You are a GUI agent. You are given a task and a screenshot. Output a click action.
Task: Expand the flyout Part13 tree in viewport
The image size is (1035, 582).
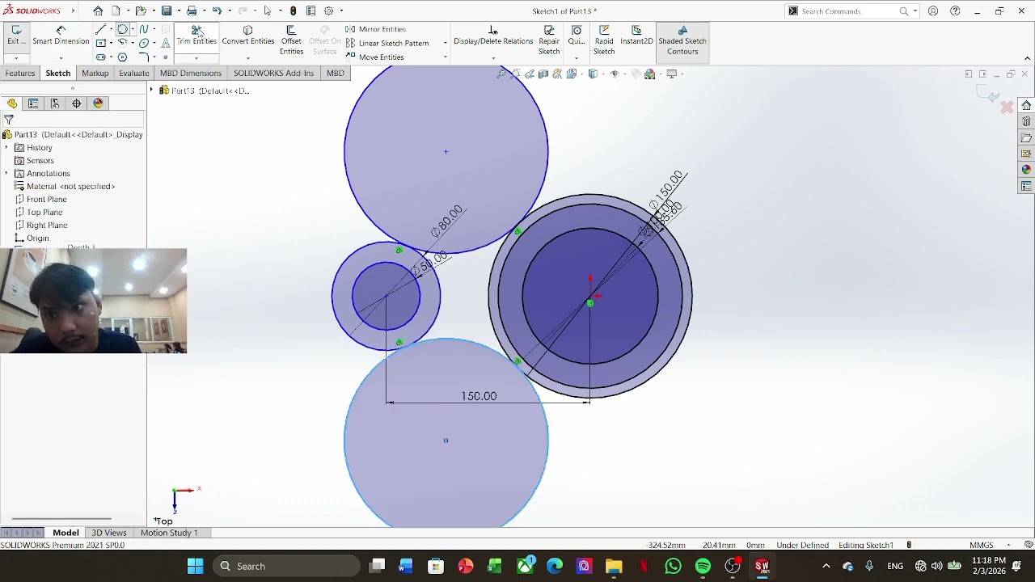pos(151,91)
